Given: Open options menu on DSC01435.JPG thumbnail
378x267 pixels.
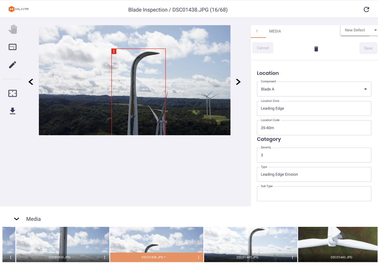Looking at the screenshot, I should coord(104,257).
